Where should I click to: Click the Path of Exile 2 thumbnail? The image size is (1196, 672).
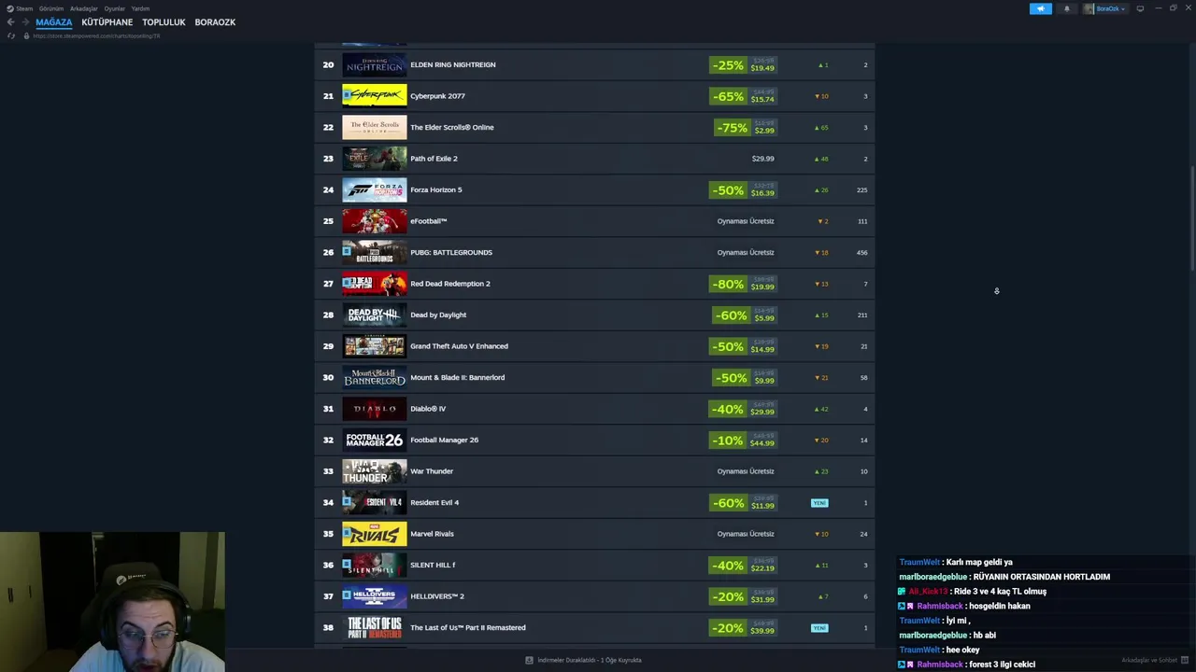[375, 159]
